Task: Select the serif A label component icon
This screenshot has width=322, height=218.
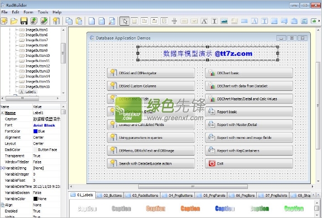Action: [204, 21]
